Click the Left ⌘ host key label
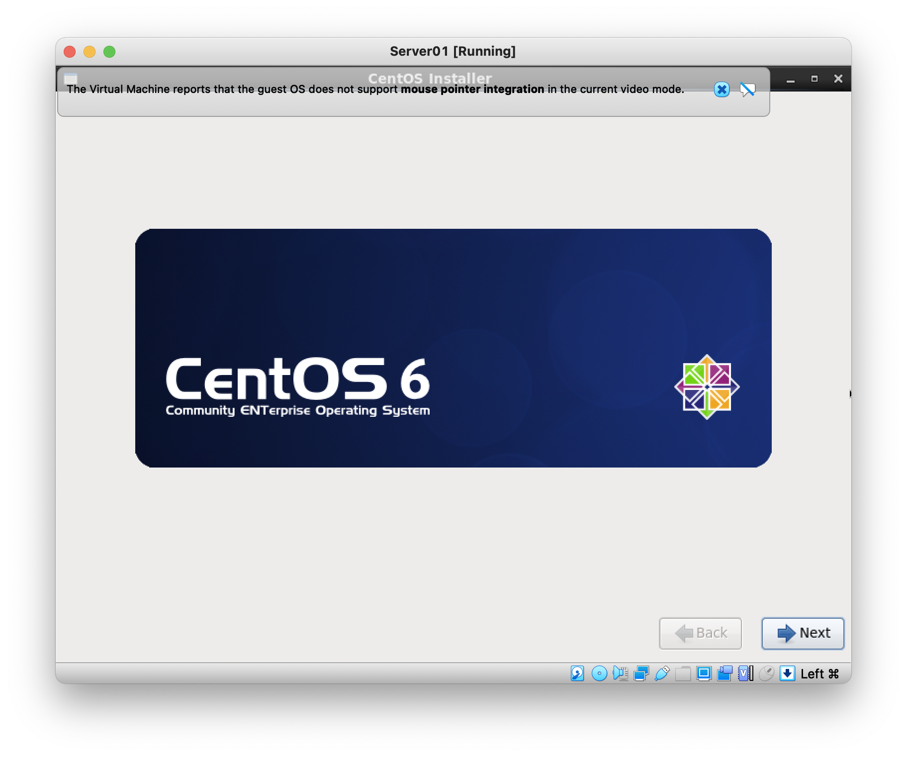This screenshot has width=907, height=757. 819,674
